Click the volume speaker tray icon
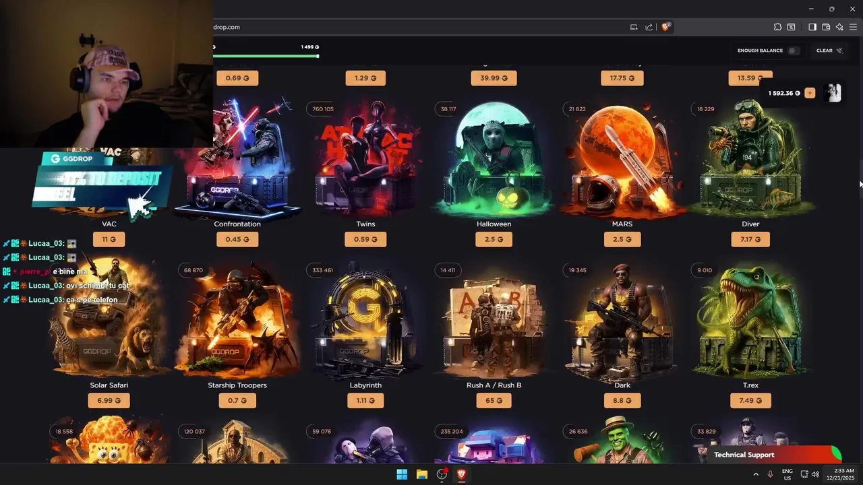The image size is (863, 485). point(815,474)
